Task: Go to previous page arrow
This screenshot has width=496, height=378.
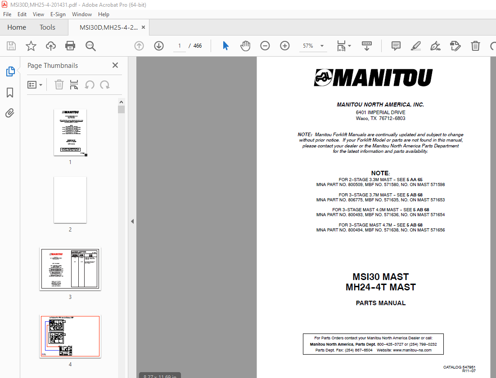Action: click(139, 46)
